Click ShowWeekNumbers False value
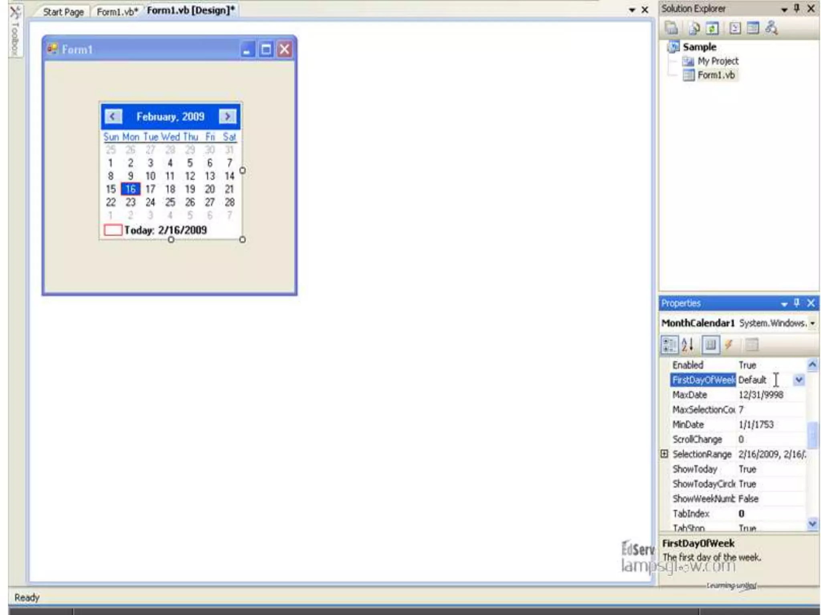The image size is (821, 615). coord(748,498)
